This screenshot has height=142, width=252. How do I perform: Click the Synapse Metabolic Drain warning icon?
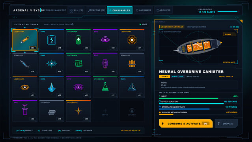pos(160,112)
